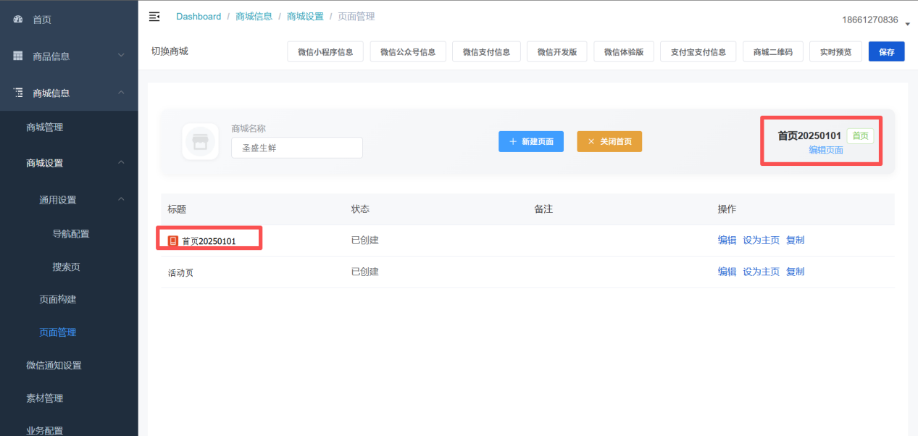The height and width of the screenshot is (436, 918).
Task: Click the 商城信息 list icon
Action: coord(18,93)
